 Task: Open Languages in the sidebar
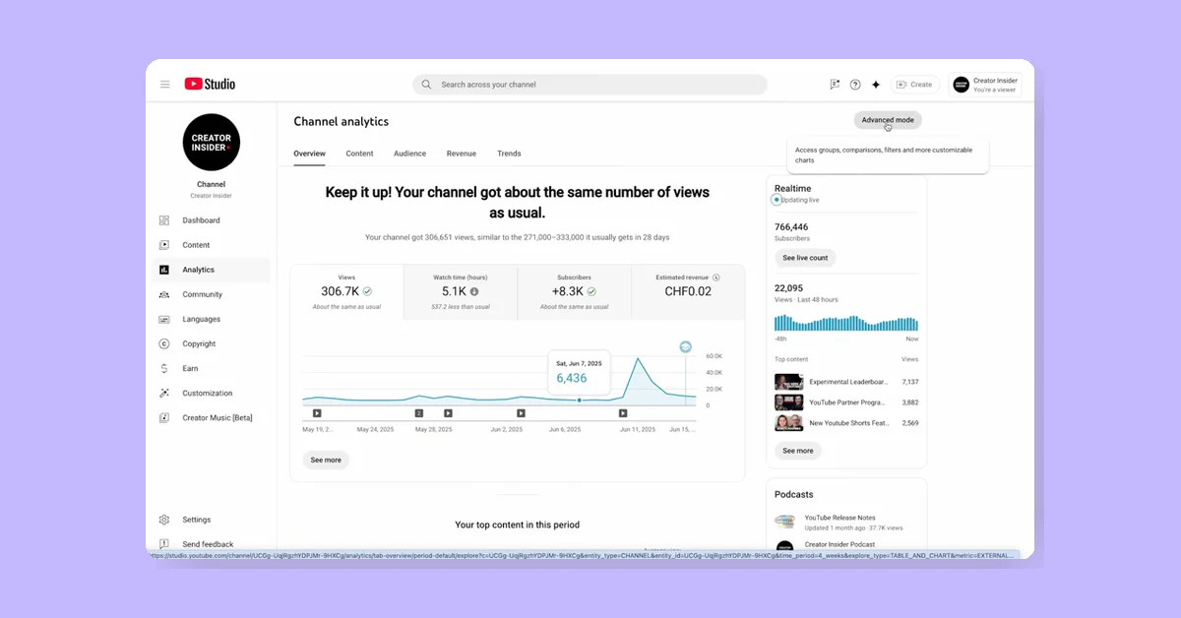(211, 319)
